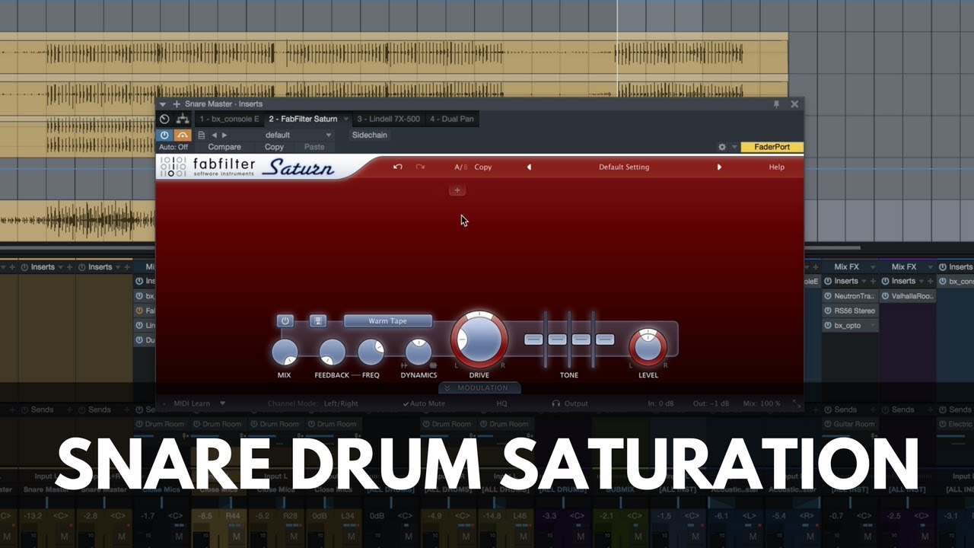Toggle the Auto Mute option

[424, 403]
